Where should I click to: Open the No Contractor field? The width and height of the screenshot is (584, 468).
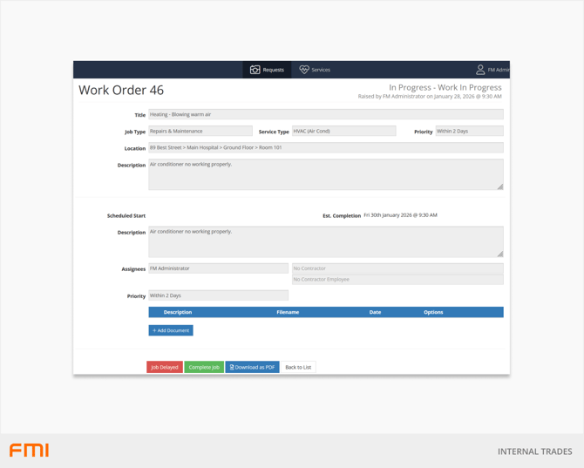point(397,268)
